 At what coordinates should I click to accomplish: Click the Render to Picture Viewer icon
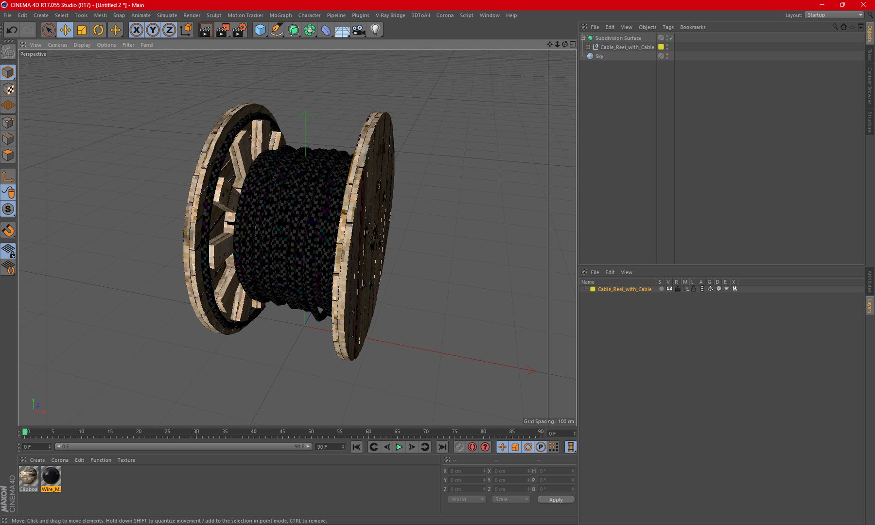coord(222,30)
